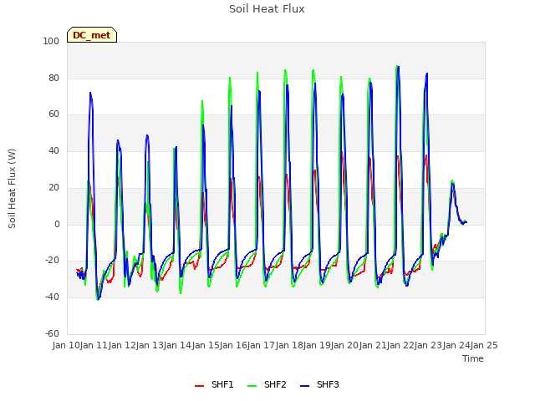Image resolution: width=535 pixels, height=401 pixels.
Task: Click the -40 y-axis tick label
Action: click(52, 297)
